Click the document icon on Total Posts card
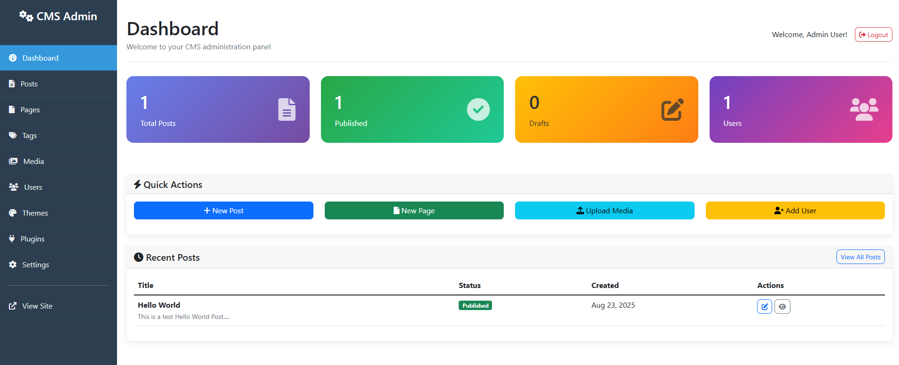The image size is (899, 365). coord(287,109)
